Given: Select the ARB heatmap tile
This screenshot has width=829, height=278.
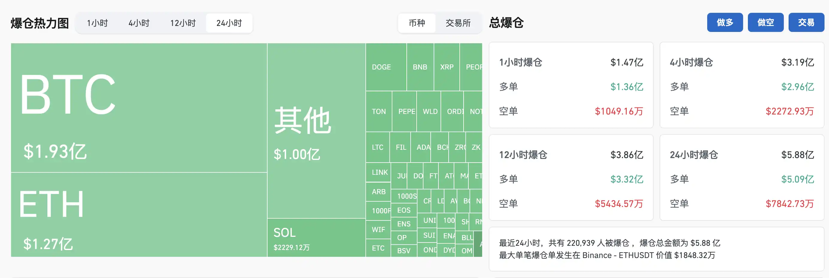Looking at the screenshot, I should [x=379, y=192].
